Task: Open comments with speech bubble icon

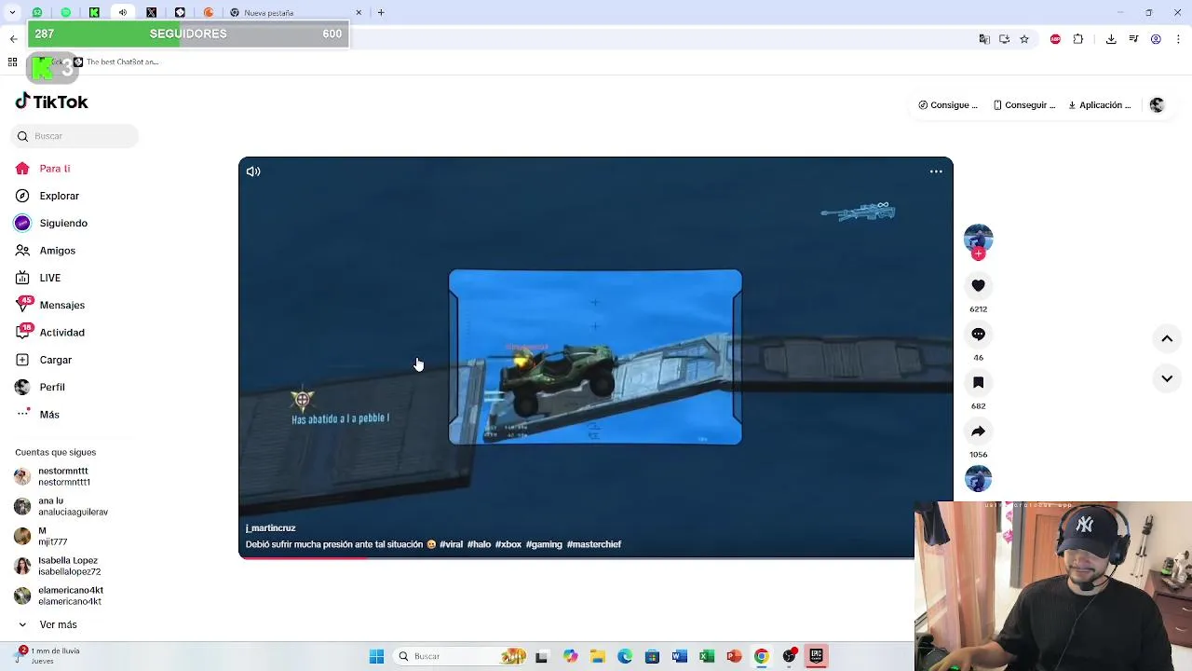Action: [x=978, y=334]
